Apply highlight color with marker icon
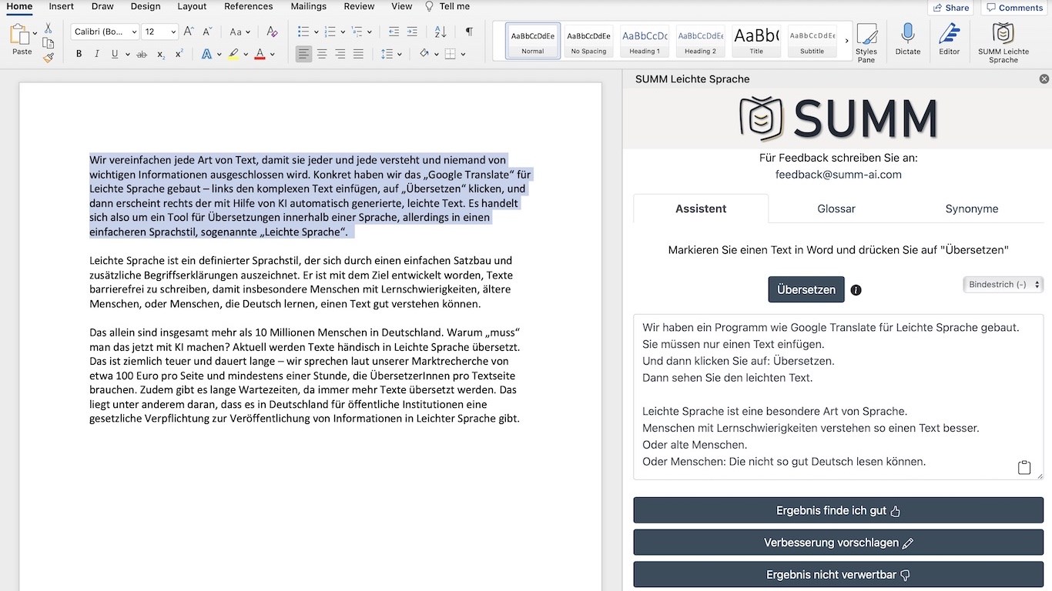 (x=233, y=54)
